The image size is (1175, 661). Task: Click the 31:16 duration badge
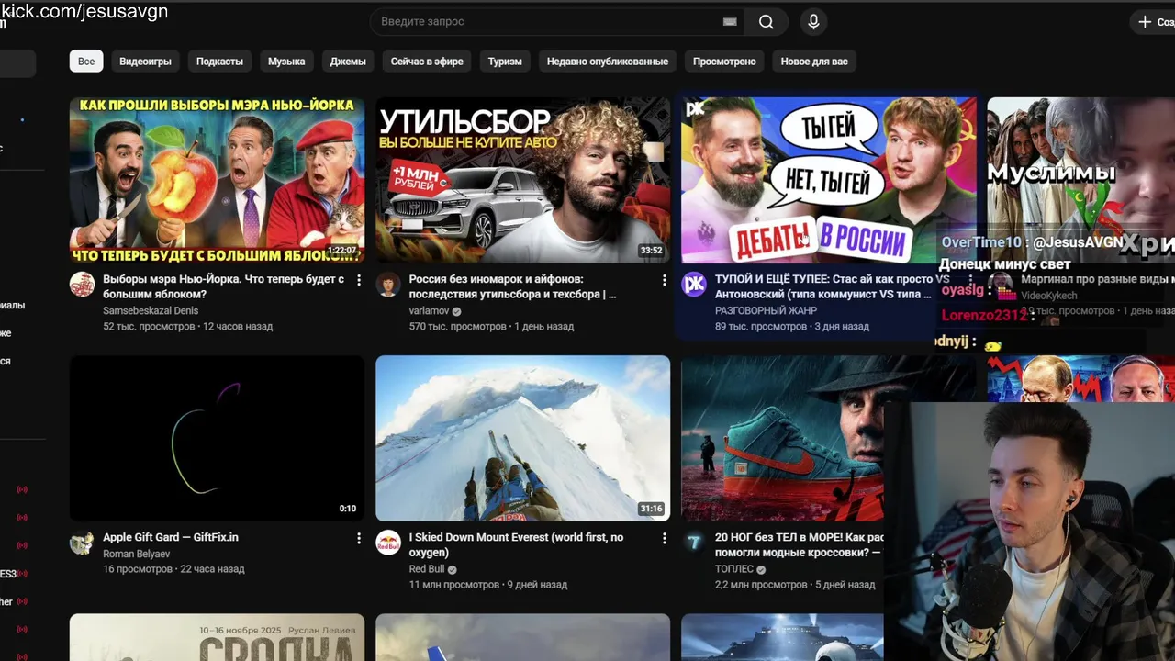tap(651, 509)
